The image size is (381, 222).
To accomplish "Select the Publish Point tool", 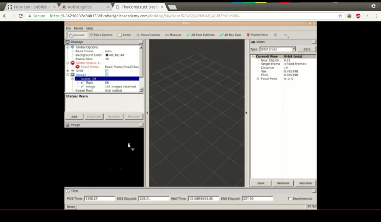I will coord(259,35).
